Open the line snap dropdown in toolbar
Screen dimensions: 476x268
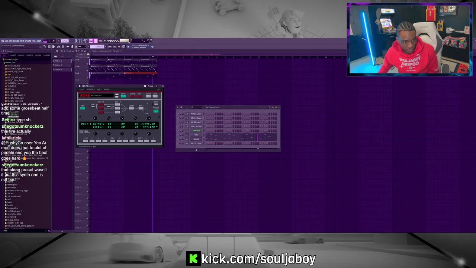pos(82,47)
